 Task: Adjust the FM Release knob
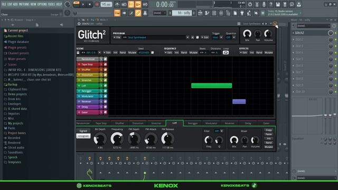(x=167, y=139)
